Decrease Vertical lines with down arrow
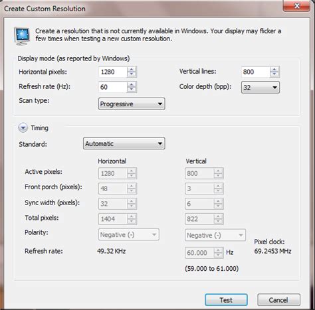 click(274, 74)
